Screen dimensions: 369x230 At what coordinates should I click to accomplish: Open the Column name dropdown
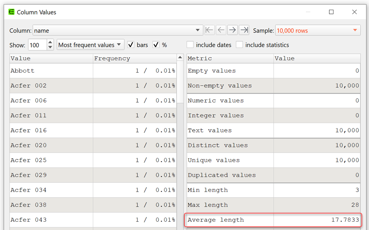pyautogui.click(x=118, y=30)
